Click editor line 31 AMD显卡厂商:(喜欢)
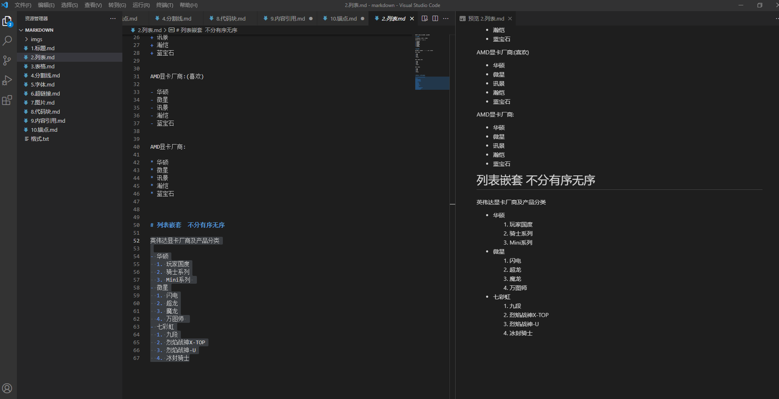779x399 pixels. [177, 77]
